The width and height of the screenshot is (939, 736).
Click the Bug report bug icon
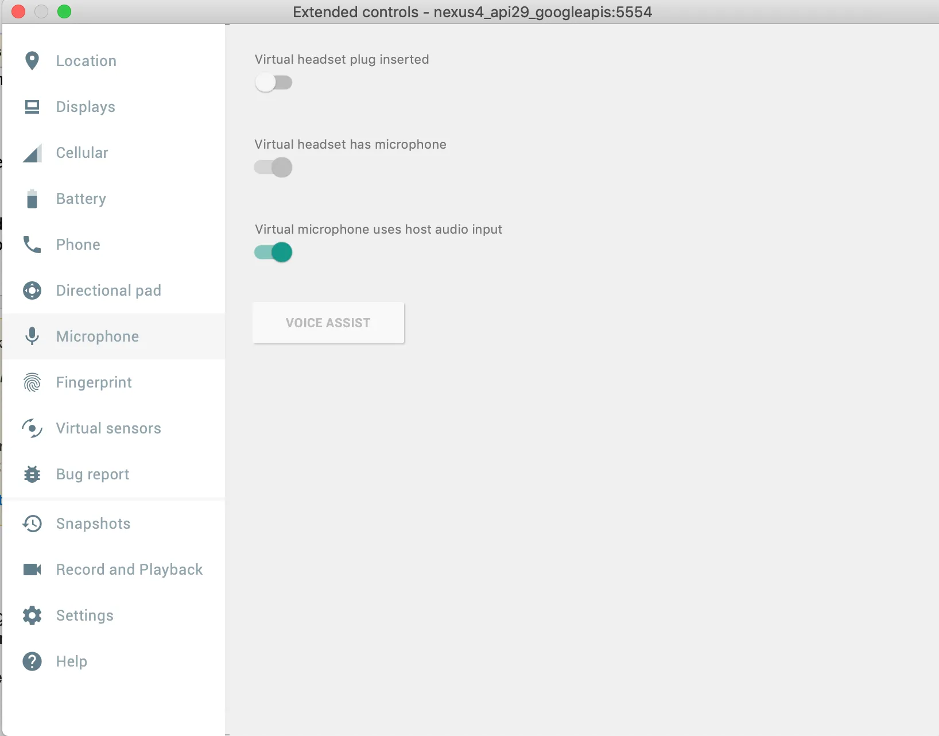(x=32, y=474)
